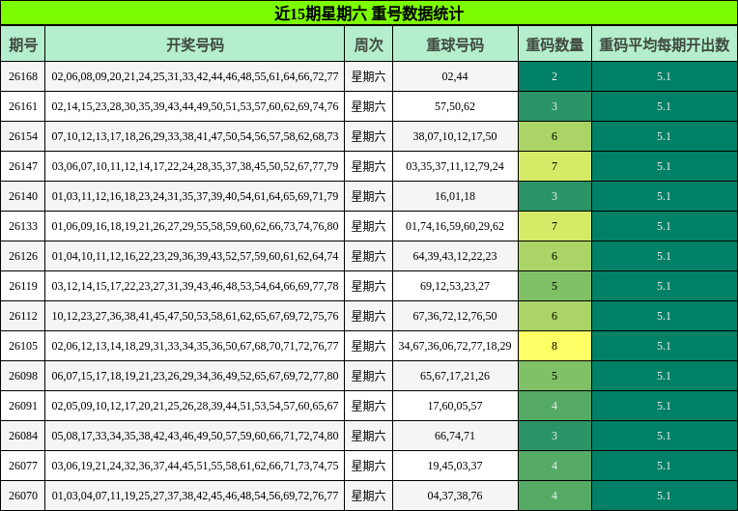738x511 pixels.
Task: Select issue number 26154
Action: click(x=23, y=136)
